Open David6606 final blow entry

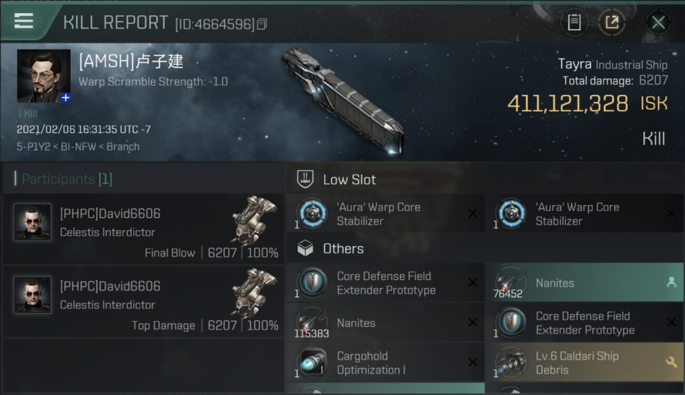[x=143, y=229]
